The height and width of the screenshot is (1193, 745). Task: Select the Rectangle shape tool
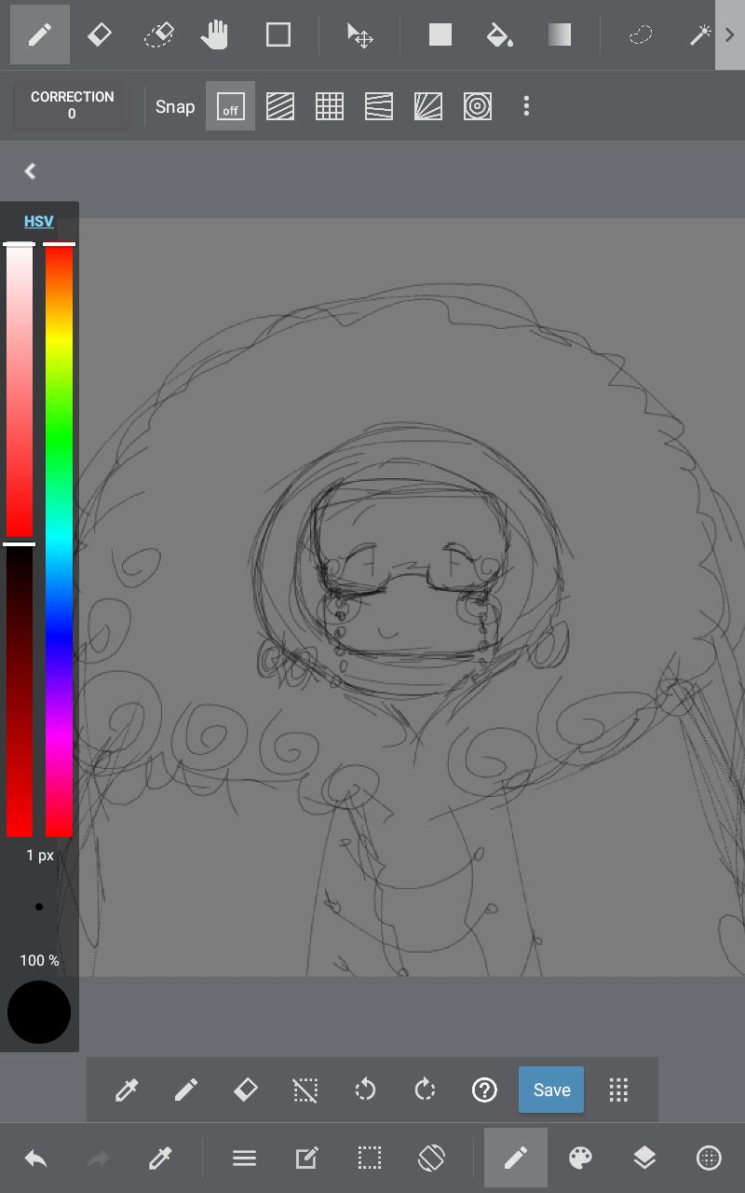coord(278,35)
